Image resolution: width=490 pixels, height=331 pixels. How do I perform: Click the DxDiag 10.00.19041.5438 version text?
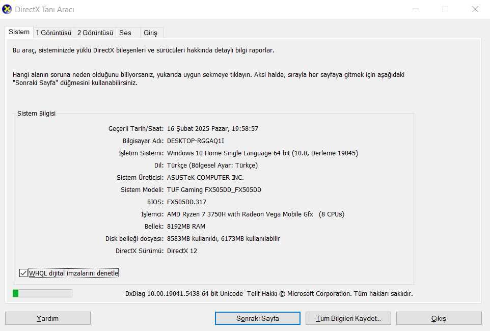184,293
